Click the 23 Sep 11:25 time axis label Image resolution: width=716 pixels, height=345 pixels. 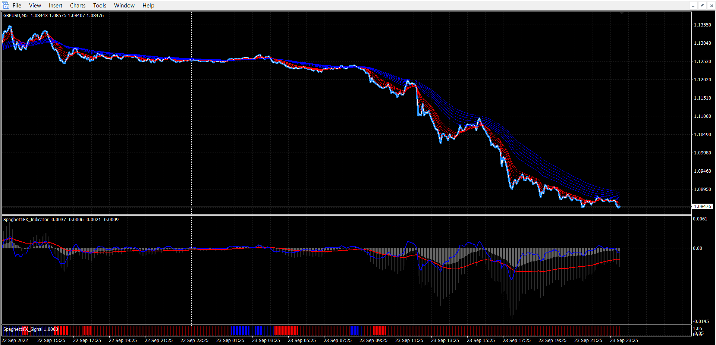click(409, 341)
